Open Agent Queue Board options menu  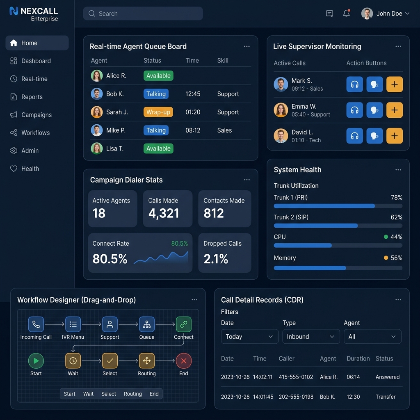(247, 46)
